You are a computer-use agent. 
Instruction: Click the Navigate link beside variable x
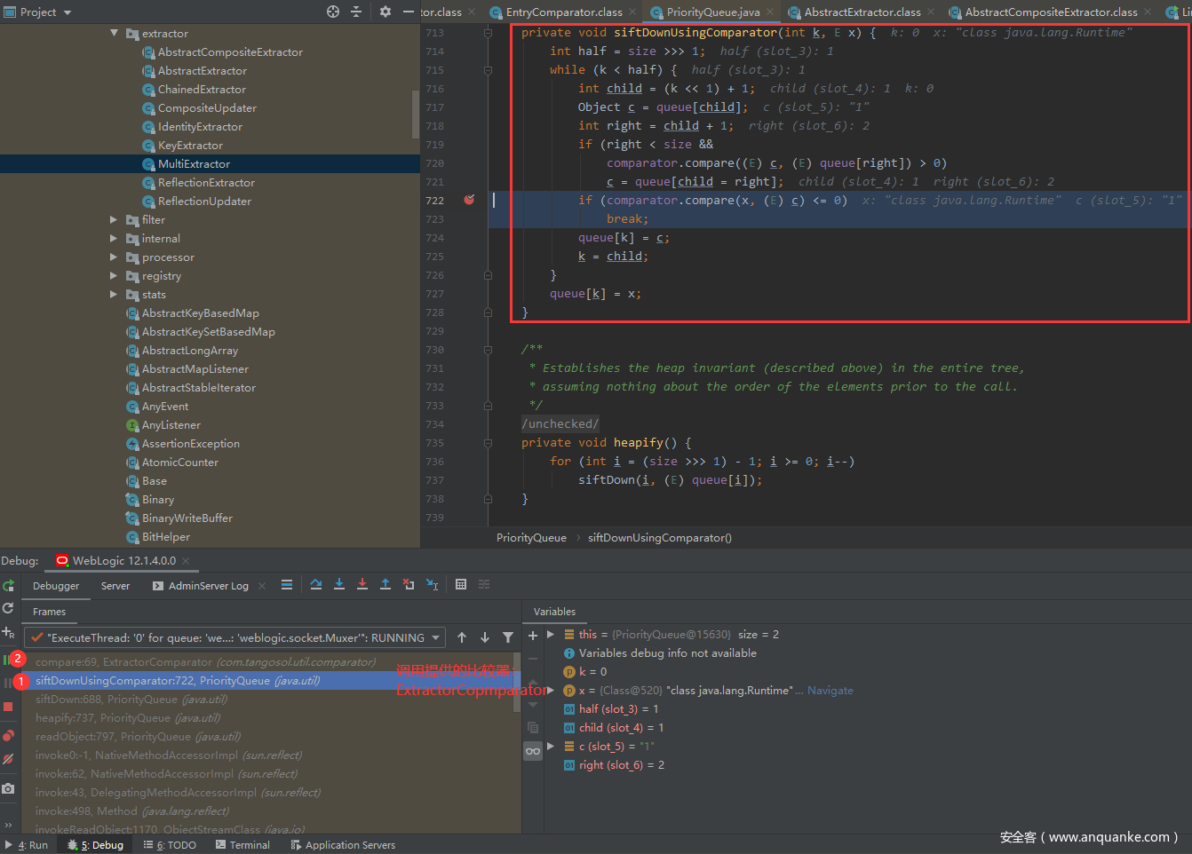[x=830, y=691]
